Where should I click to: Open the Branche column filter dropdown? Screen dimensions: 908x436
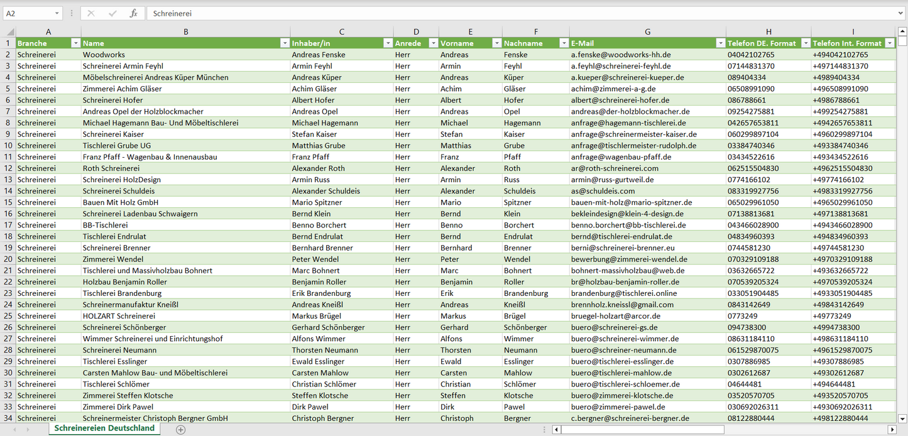tap(75, 43)
